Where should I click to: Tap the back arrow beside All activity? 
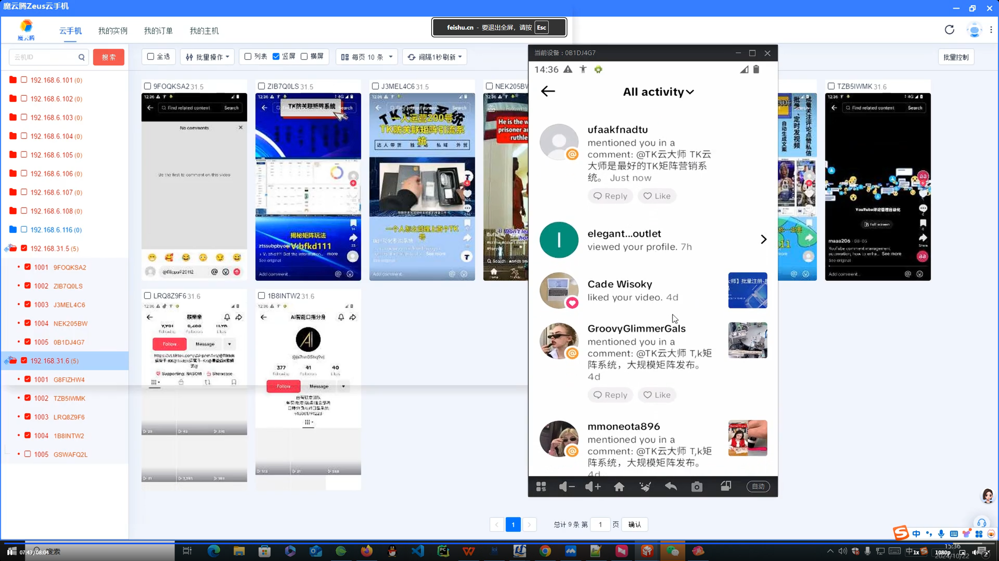pyautogui.click(x=548, y=91)
